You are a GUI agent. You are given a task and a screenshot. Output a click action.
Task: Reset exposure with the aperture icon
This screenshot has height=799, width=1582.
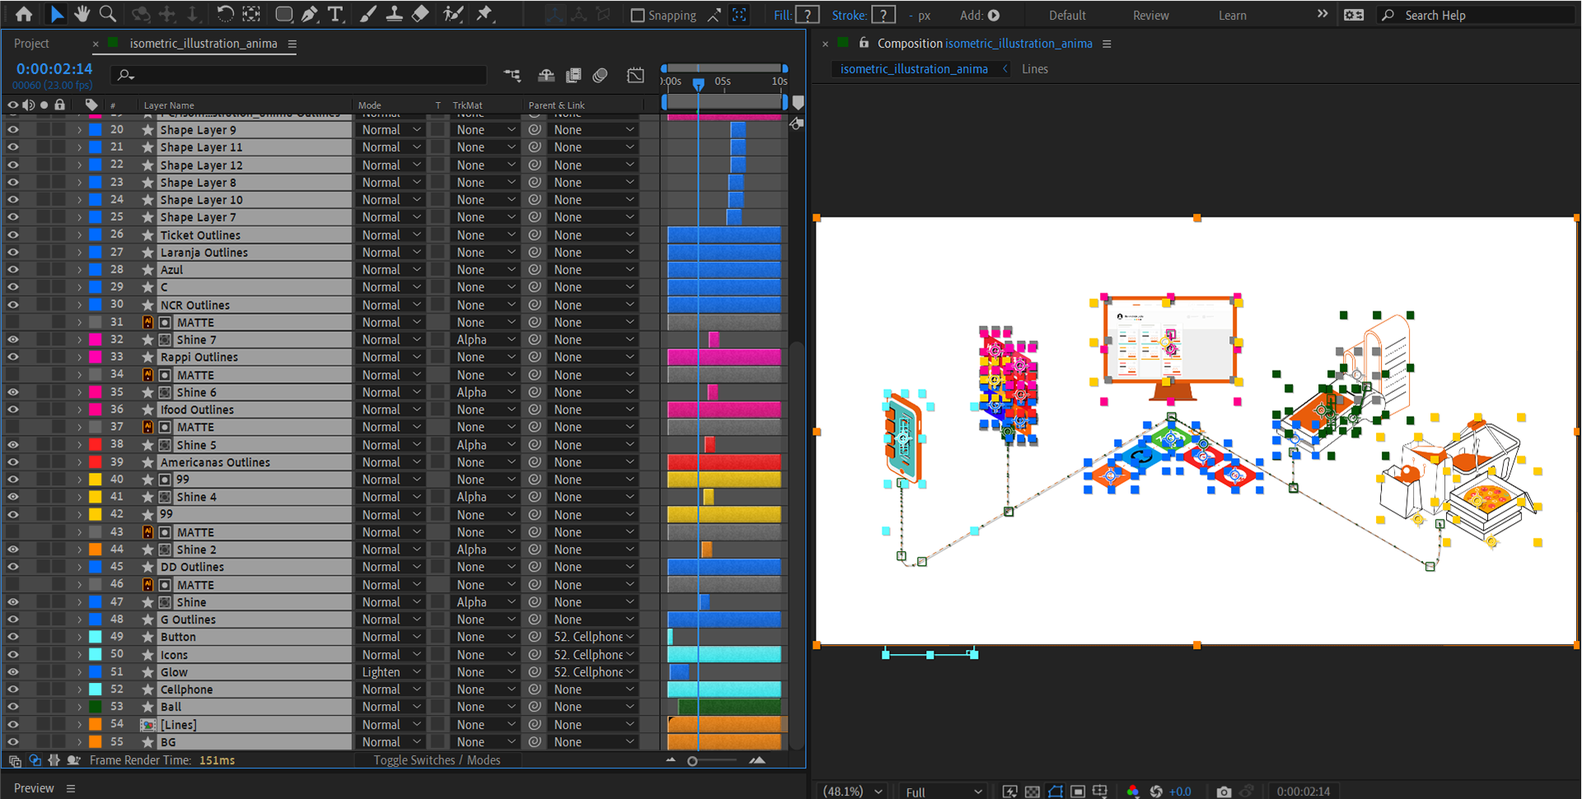coord(1156,792)
